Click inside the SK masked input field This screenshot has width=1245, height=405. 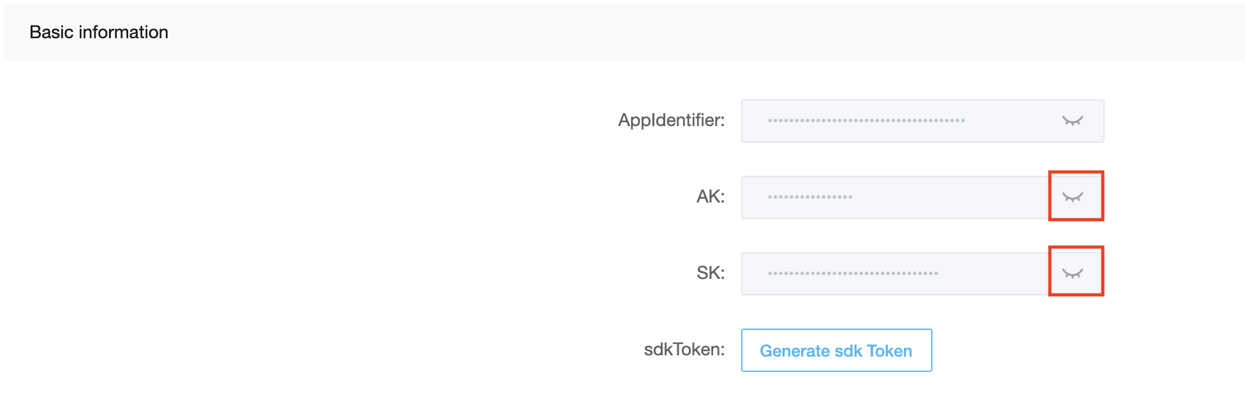click(922, 274)
